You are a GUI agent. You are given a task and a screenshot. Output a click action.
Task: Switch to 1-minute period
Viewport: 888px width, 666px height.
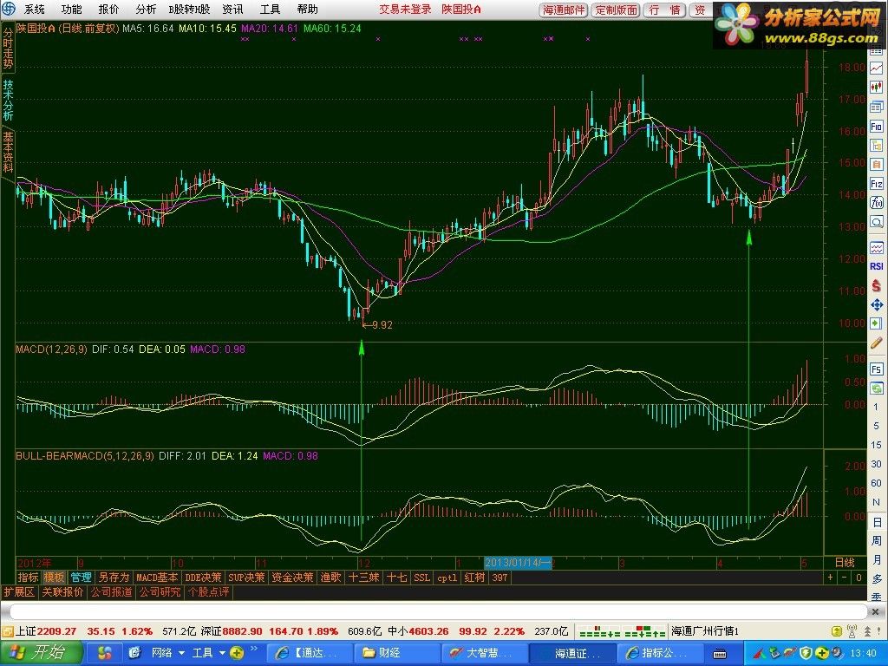[x=876, y=407]
